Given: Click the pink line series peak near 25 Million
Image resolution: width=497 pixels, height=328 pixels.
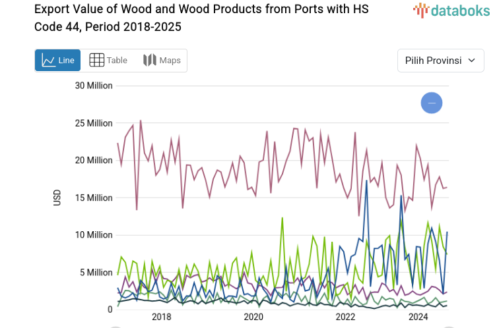Looking at the screenshot, I should [x=141, y=121].
